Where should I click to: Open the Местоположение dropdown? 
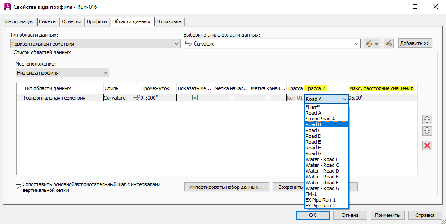pos(62,72)
